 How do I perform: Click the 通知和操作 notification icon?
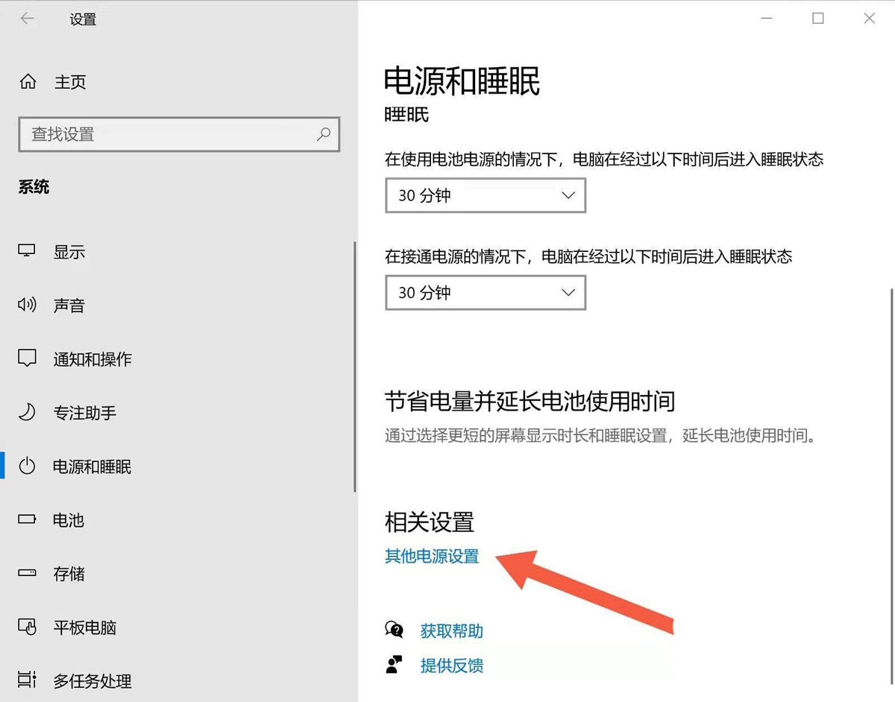click(x=27, y=358)
